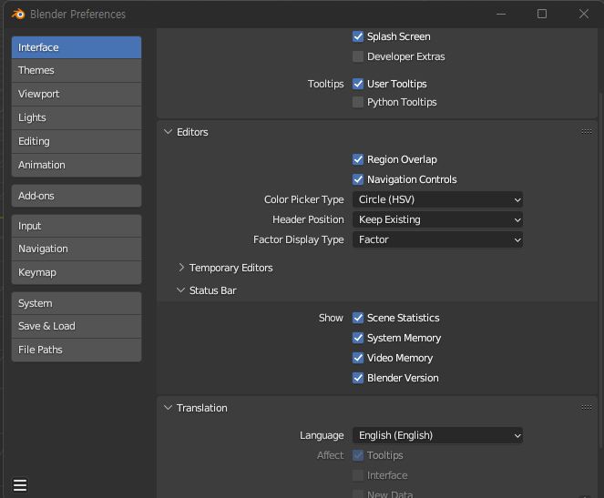Enable Developer Extras
The width and height of the screenshot is (604, 498).
pos(358,56)
